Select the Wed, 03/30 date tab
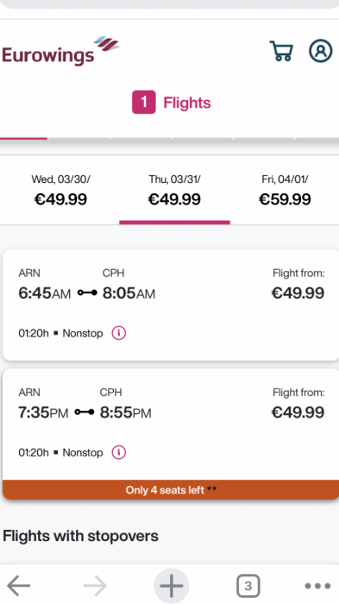 (60, 191)
